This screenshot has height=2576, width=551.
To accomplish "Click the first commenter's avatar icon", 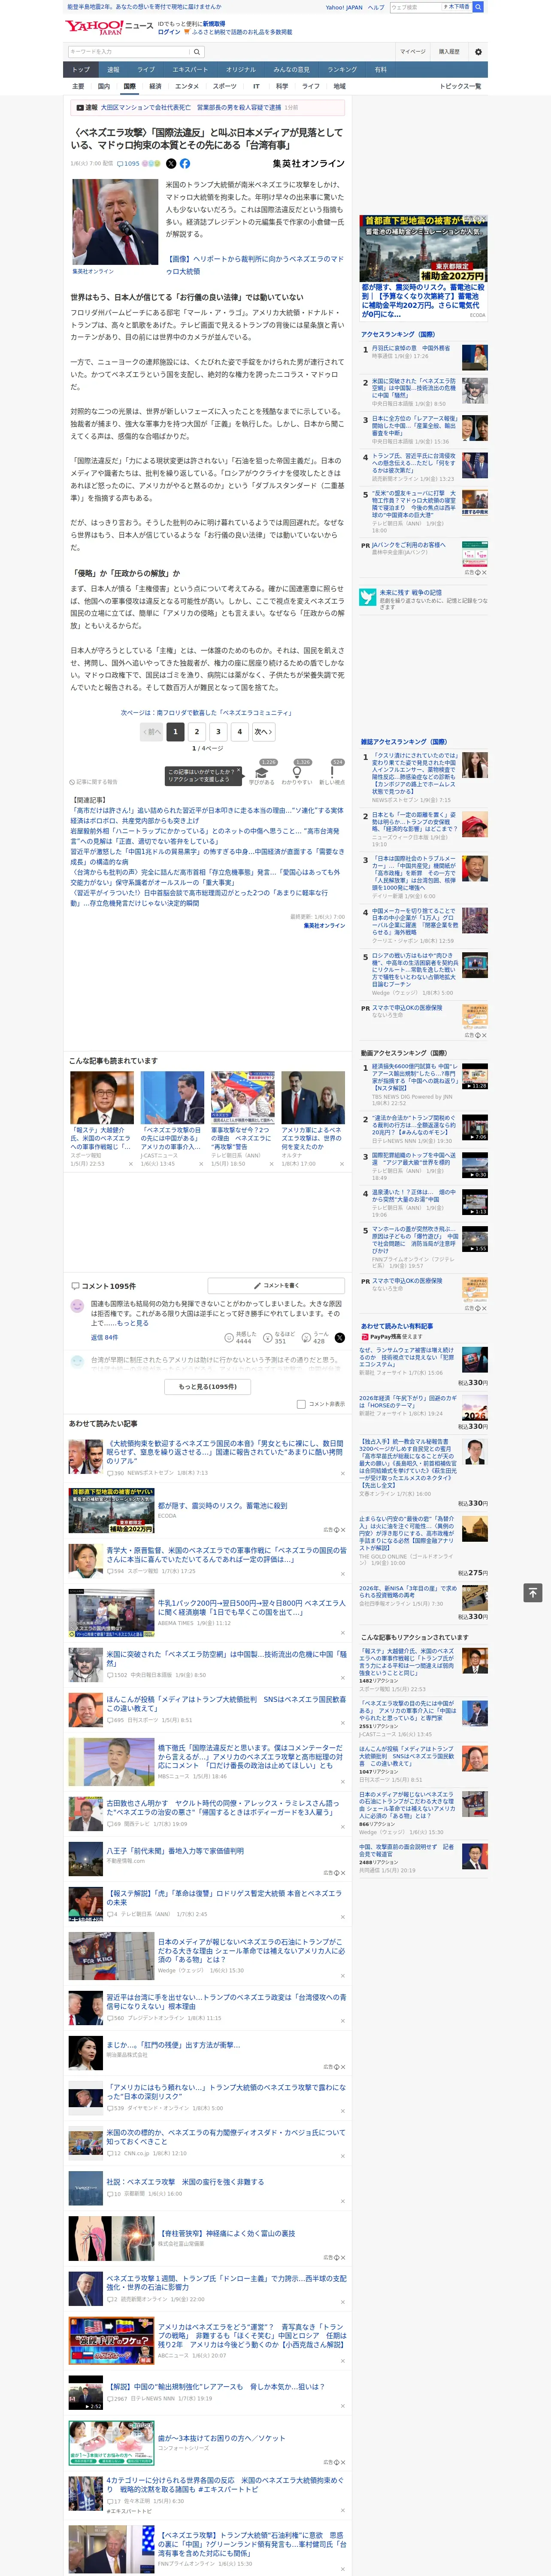I will [x=77, y=1306].
